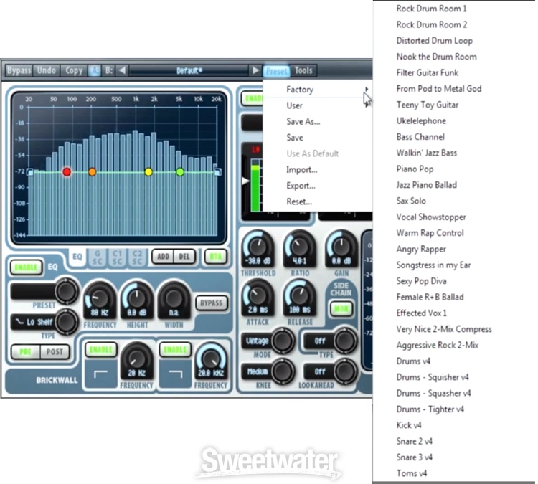The width and height of the screenshot is (538, 484).
Task: Select the green EQ band node
Action: pyautogui.click(x=180, y=172)
